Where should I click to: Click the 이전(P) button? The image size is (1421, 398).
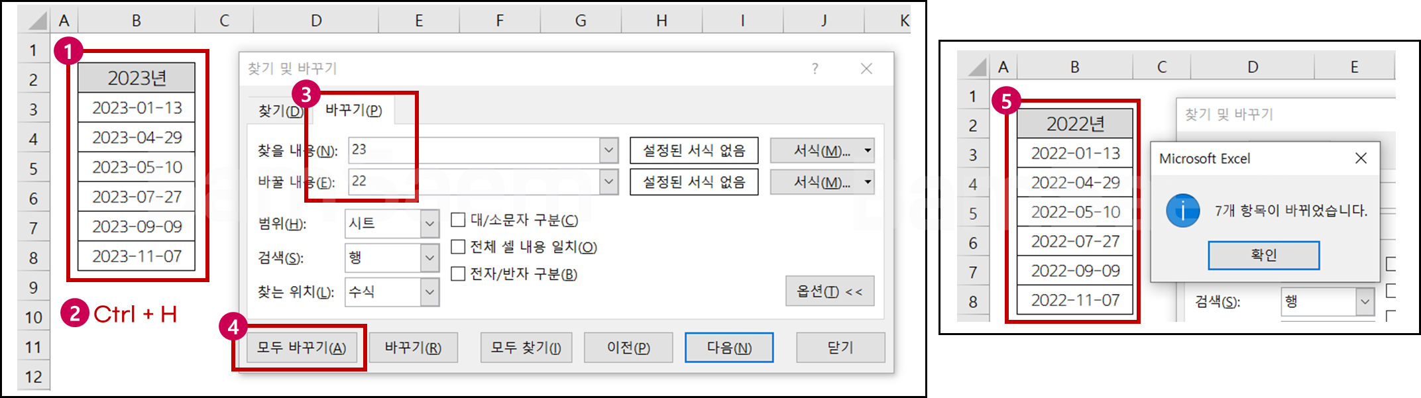coord(628,348)
